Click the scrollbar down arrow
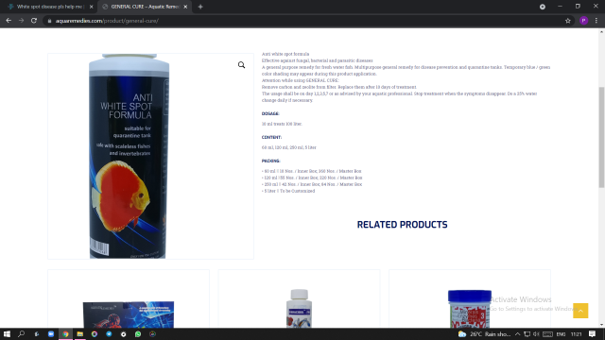This screenshot has height=340, width=605. 601,325
